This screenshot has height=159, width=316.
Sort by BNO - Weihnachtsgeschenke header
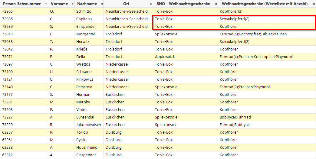183,4
